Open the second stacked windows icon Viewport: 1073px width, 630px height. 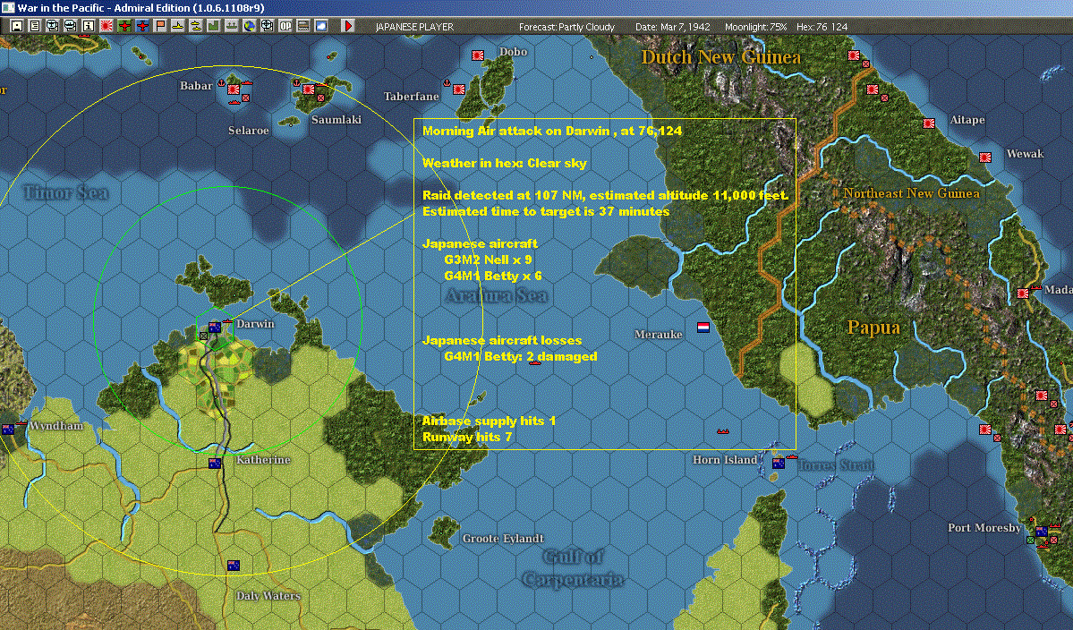pos(71,26)
